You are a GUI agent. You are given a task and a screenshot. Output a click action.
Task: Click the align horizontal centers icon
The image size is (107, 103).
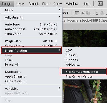[102, 13]
